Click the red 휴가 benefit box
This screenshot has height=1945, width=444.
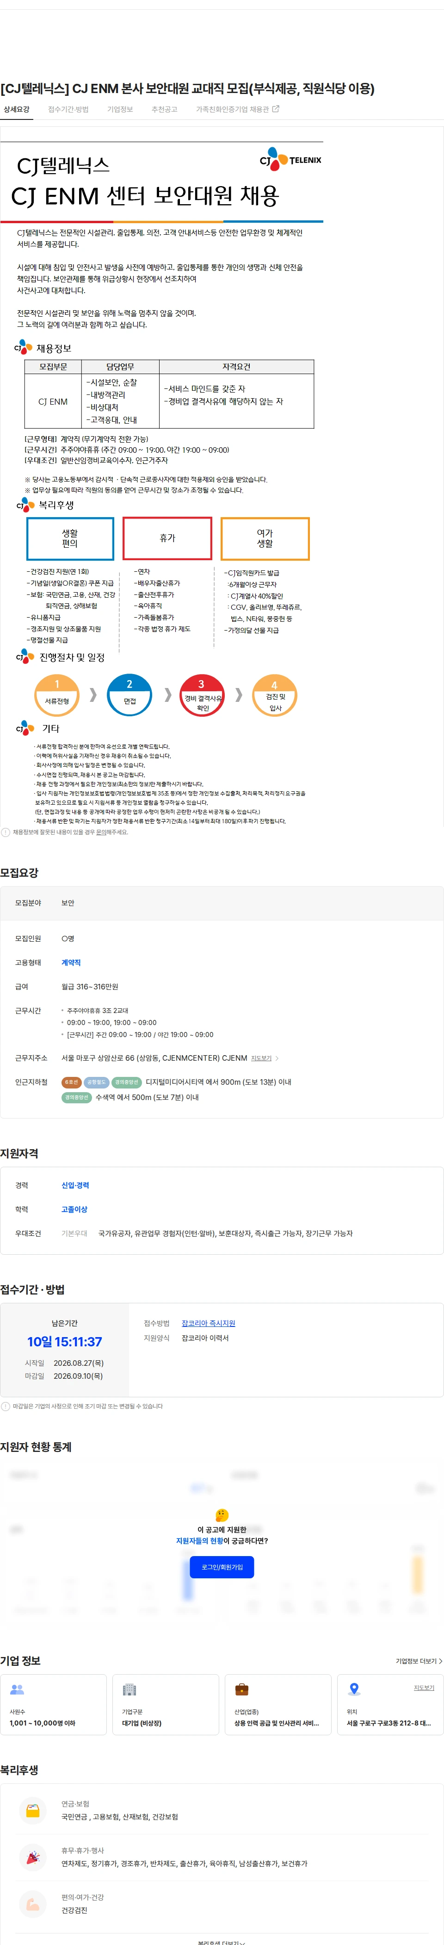(x=167, y=538)
